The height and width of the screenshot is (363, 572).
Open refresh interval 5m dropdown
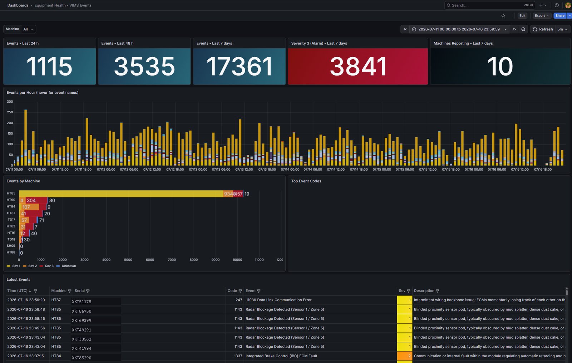(x=562, y=29)
